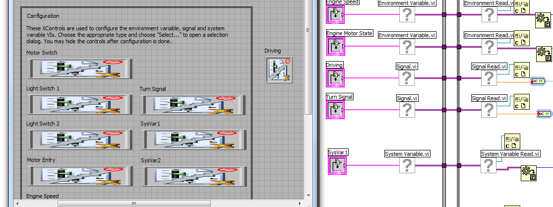
Task: Click the Engine Motor State label in diagram
Action: 349,33
